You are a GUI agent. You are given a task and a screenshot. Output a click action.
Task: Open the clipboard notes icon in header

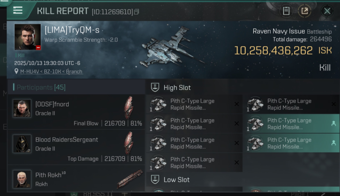tap(286, 11)
